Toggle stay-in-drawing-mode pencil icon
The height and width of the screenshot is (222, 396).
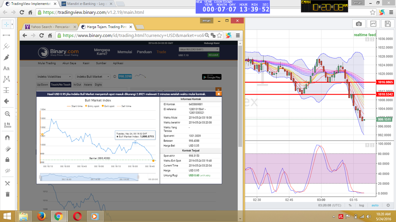[x=7, y=149]
